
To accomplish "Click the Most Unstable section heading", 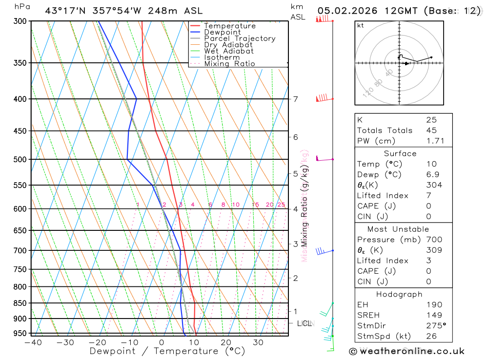I will [x=398, y=229].
